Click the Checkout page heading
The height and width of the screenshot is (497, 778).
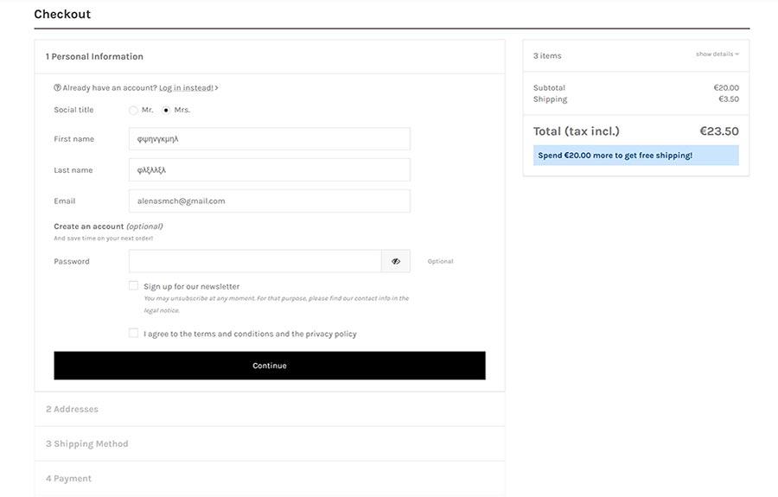pyautogui.click(x=62, y=14)
